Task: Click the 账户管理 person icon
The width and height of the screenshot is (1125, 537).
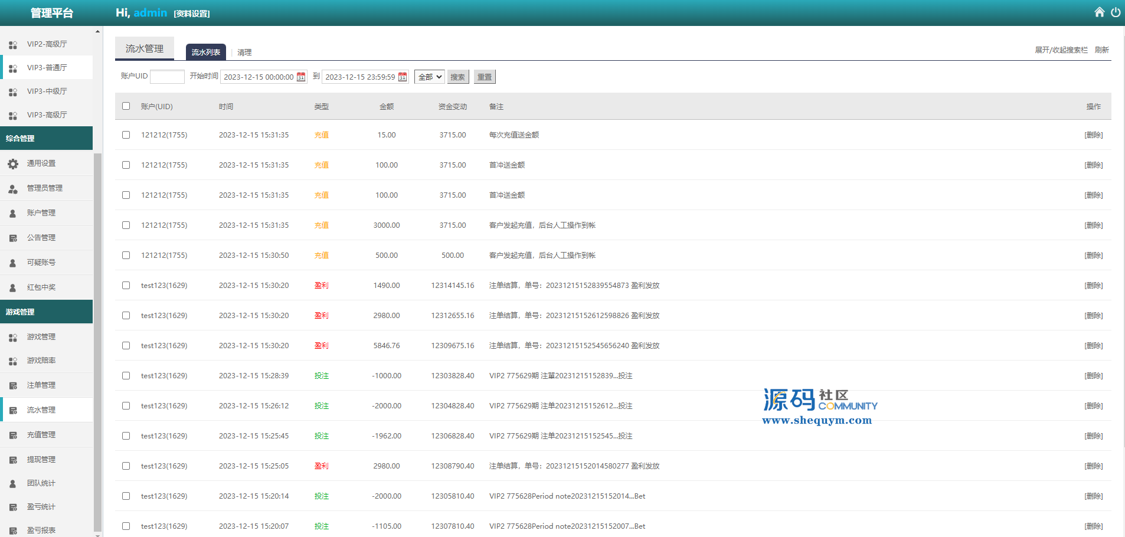Action: click(x=13, y=214)
